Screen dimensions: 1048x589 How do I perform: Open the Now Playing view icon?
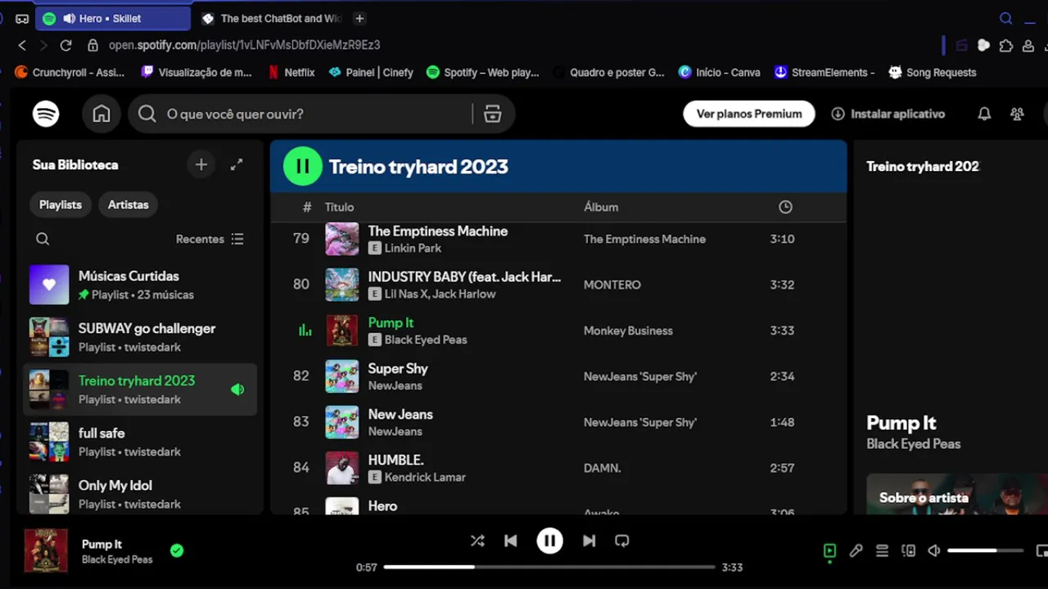pyautogui.click(x=829, y=551)
